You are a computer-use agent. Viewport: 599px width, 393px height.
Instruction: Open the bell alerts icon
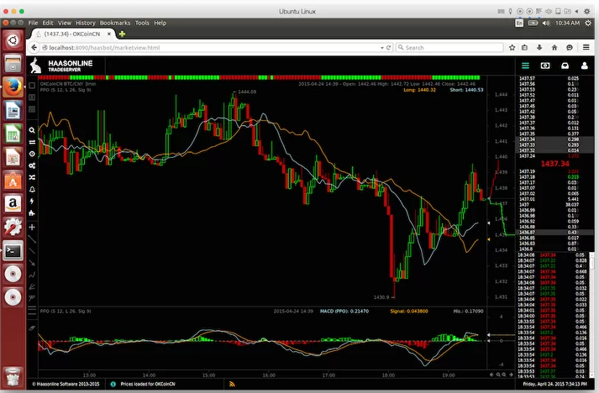[32, 190]
